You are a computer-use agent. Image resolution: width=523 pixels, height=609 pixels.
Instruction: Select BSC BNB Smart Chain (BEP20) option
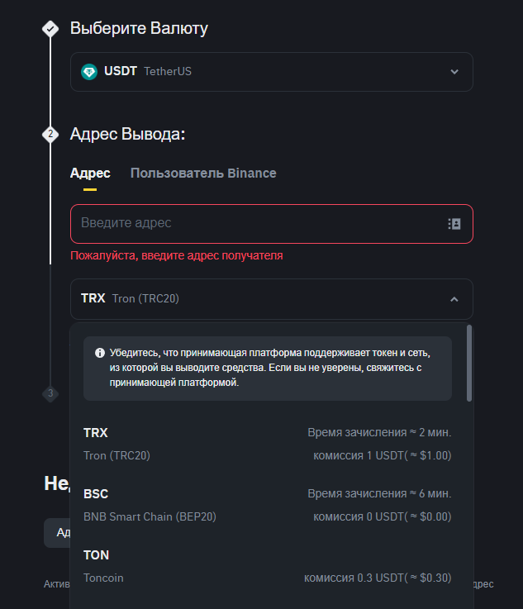(x=267, y=505)
